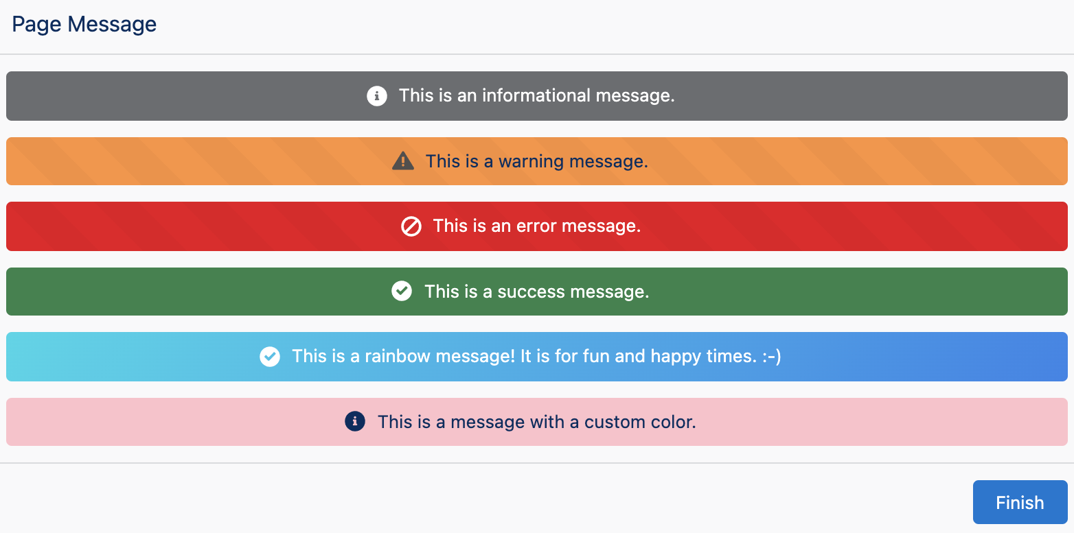
Task: Select the 'This is a success message.' text
Action: click(537, 292)
